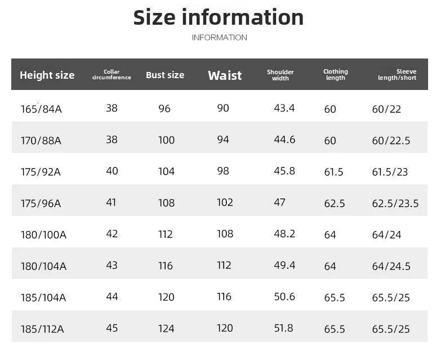Viewport: 445px width, 361px height.
Task: Click the 165/84A height size cell
Action: point(41,109)
